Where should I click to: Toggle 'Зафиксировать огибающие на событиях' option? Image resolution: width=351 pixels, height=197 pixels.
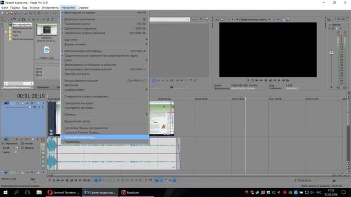click(x=105, y=65)
